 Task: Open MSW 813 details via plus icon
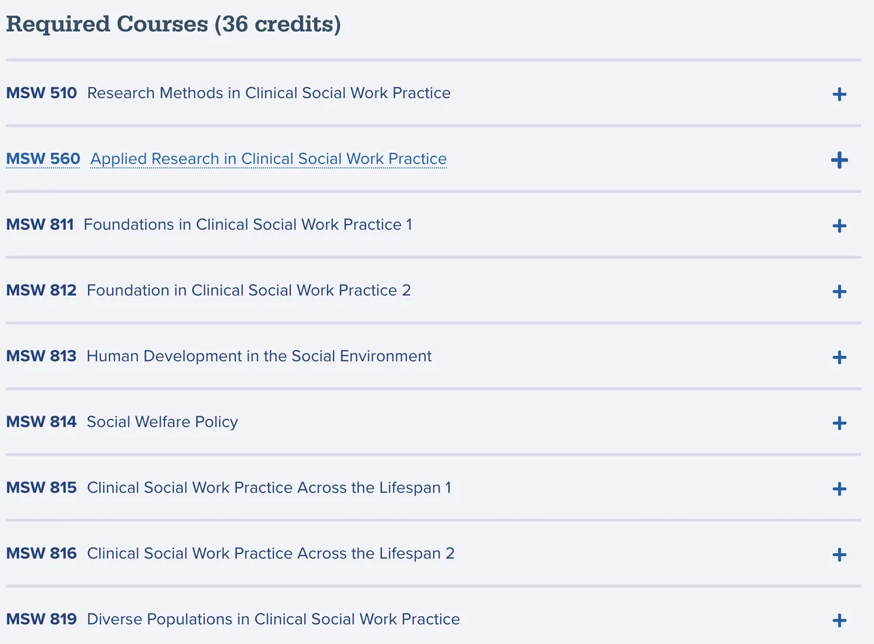pyautogui.click(x=839, y=357)
